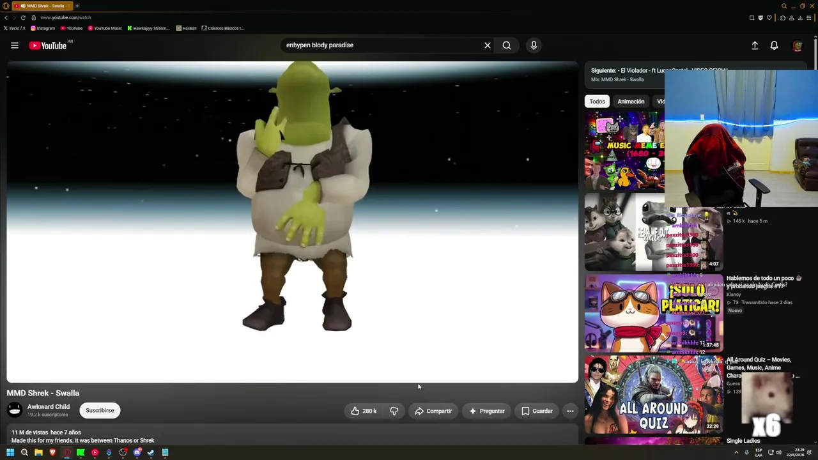Open the Awkward Child channel name link

tap(49, 406)
